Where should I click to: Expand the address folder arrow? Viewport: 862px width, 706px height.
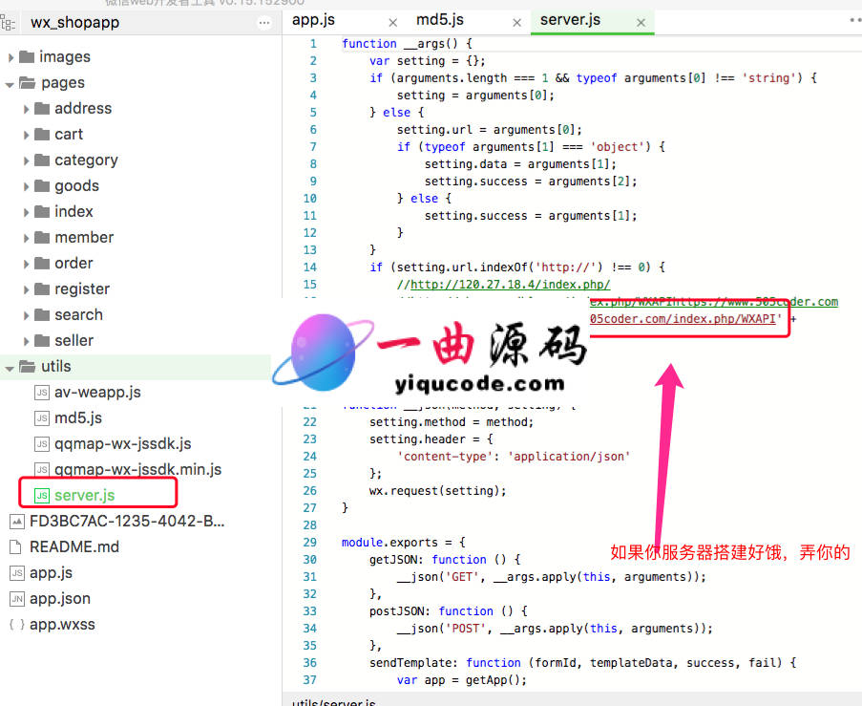[26, 109]
